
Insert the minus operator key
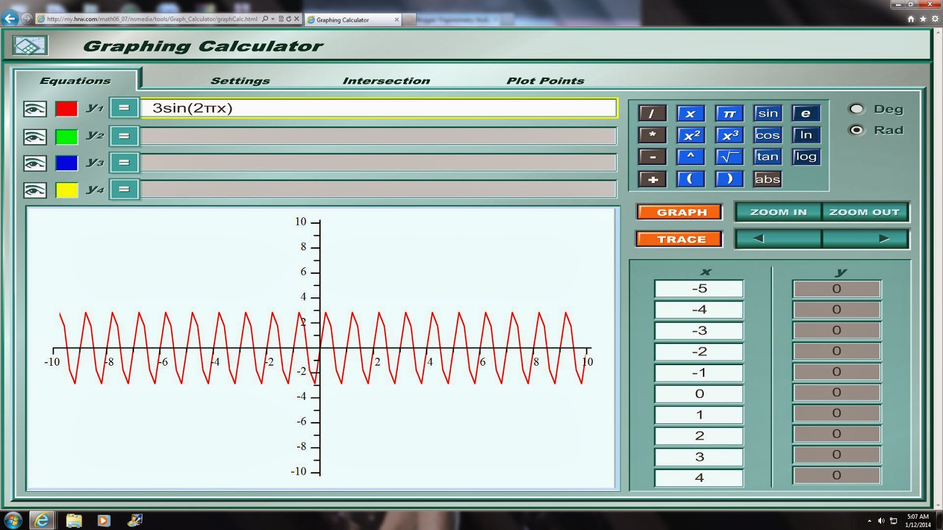coord(652,157)
